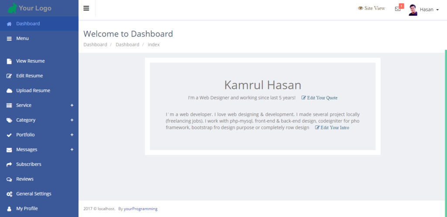Expand the Service submenu plus

click(72, 105)
